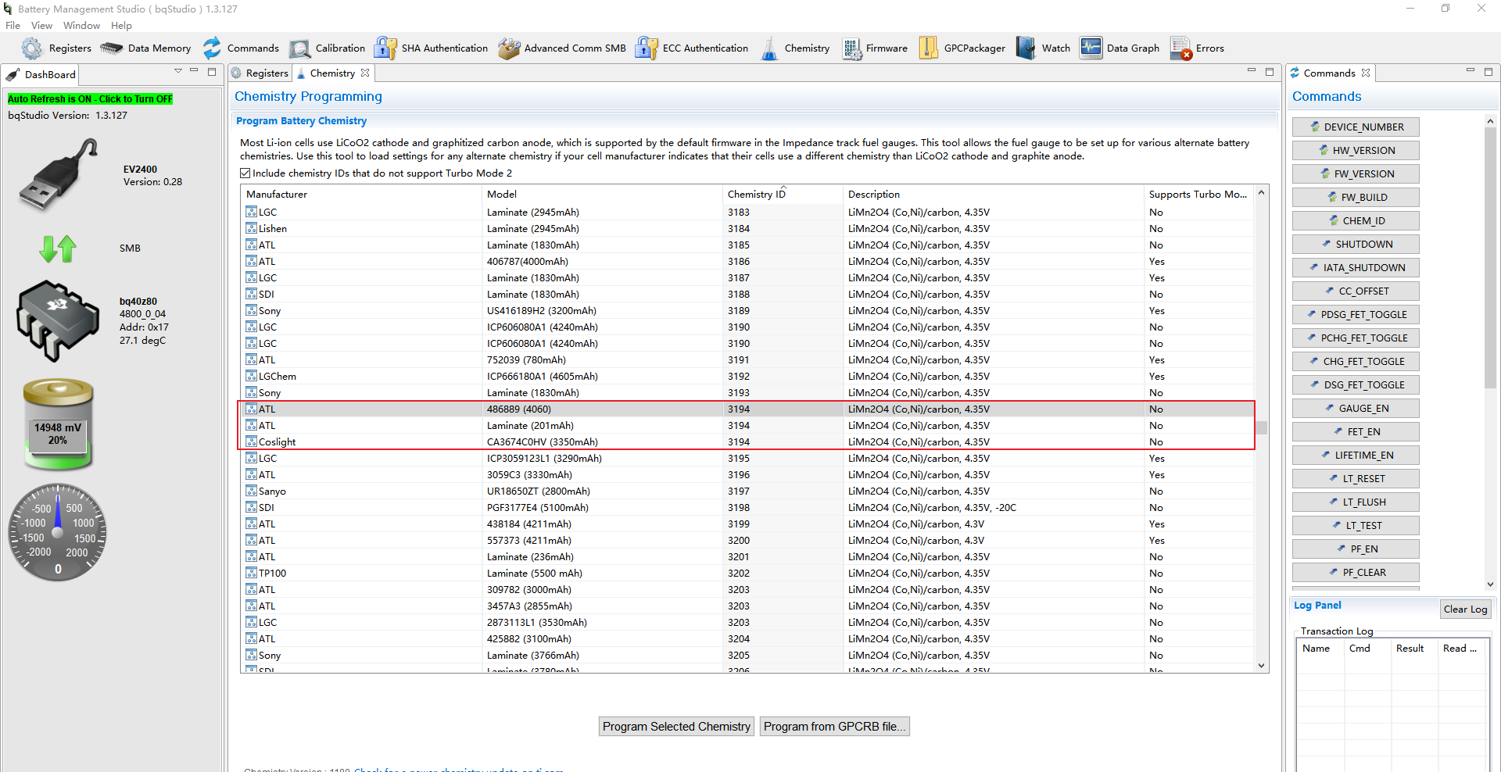The image size is (1501, 772).
Task: Open DashBoard view menu dropdown arrow
Action: click(178, 71)
